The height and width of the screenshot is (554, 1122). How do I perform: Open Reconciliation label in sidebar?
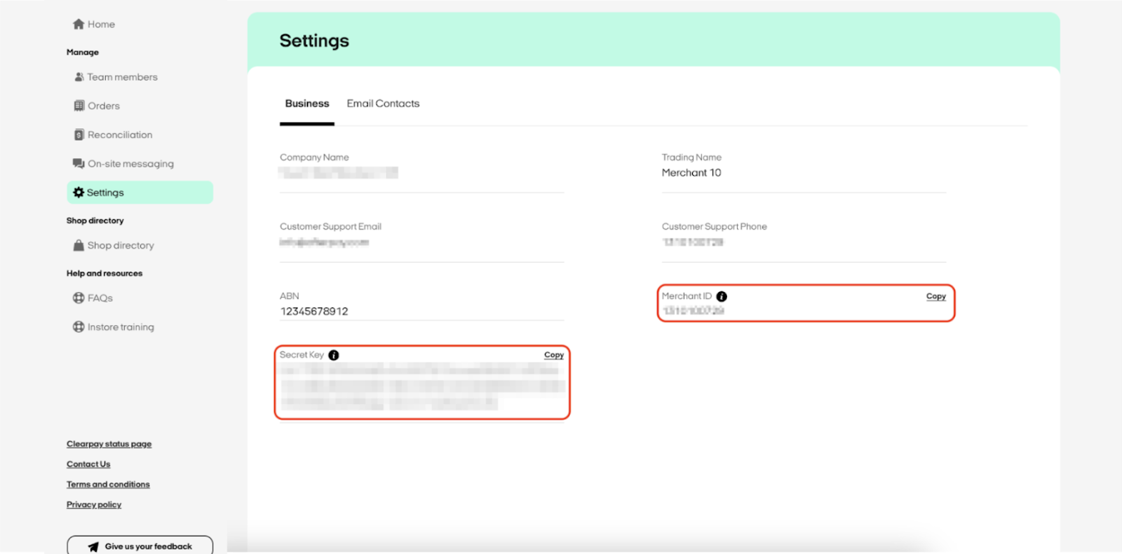pos(120,134)
